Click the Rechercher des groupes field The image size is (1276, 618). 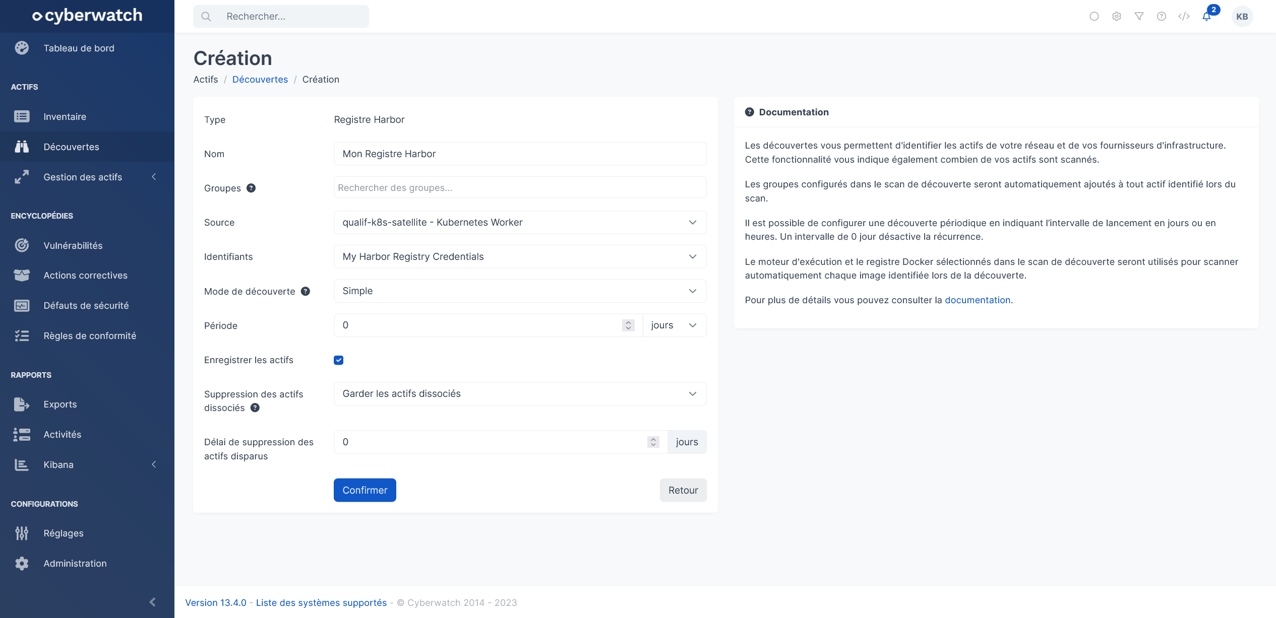click(x=520, y=187)
